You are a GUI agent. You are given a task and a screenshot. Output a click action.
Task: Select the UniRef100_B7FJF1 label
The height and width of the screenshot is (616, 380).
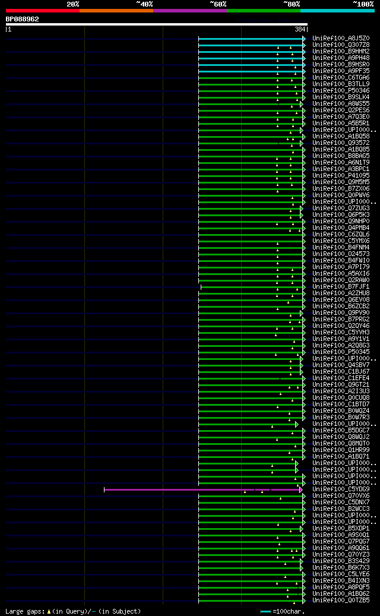(x=341, y=286)
